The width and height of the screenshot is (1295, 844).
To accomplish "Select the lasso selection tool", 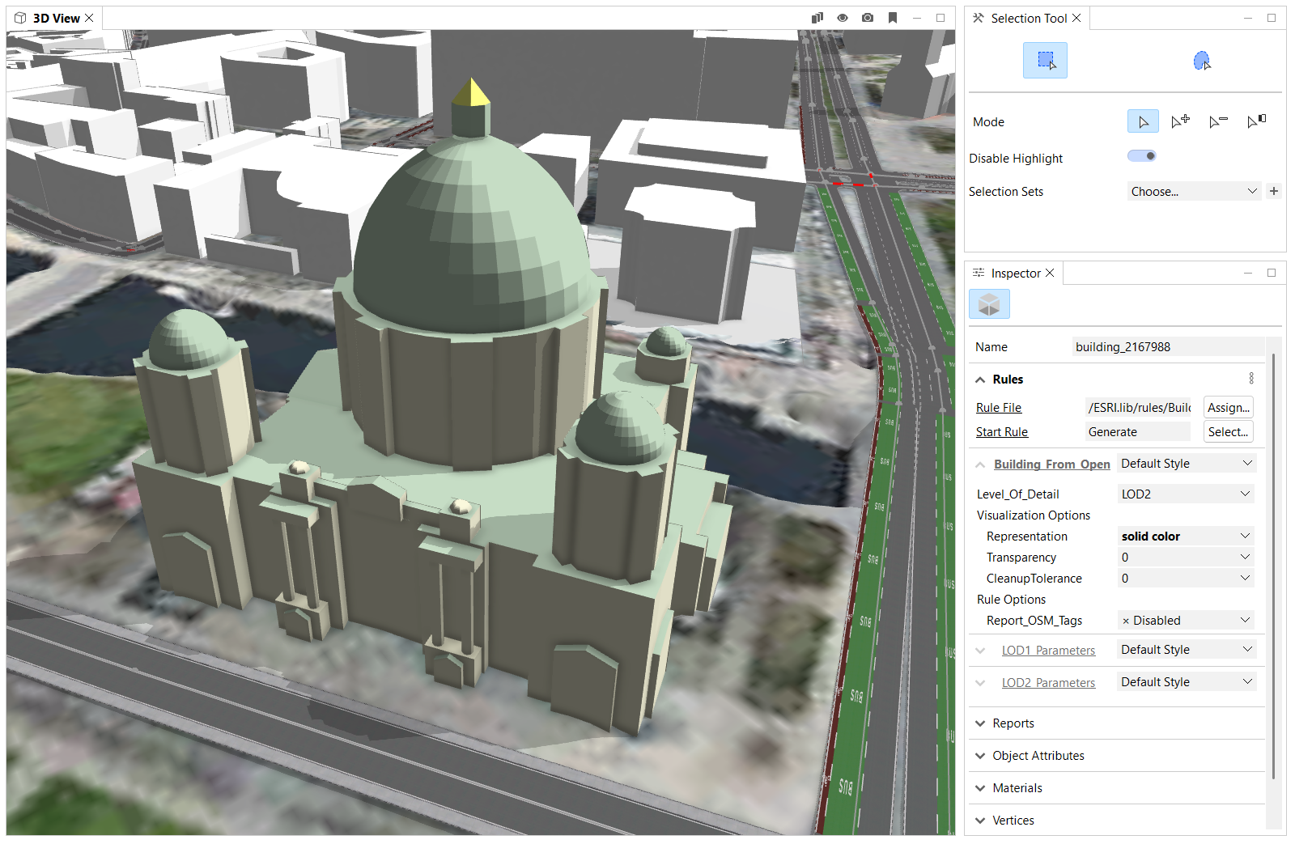I will pyautogui.click(x=1202, y=61).
